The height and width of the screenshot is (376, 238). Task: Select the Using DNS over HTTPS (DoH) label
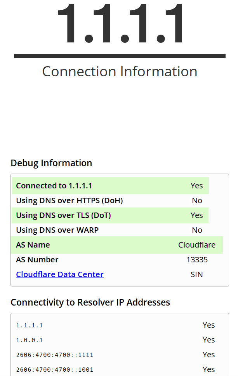pyautogui.click(x=69, y=200)
